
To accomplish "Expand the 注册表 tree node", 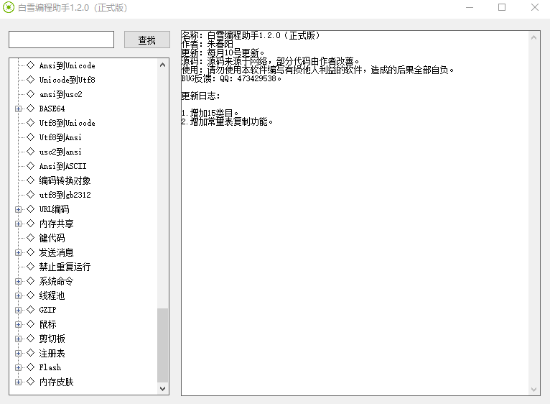I will click(x=18, y=353).
